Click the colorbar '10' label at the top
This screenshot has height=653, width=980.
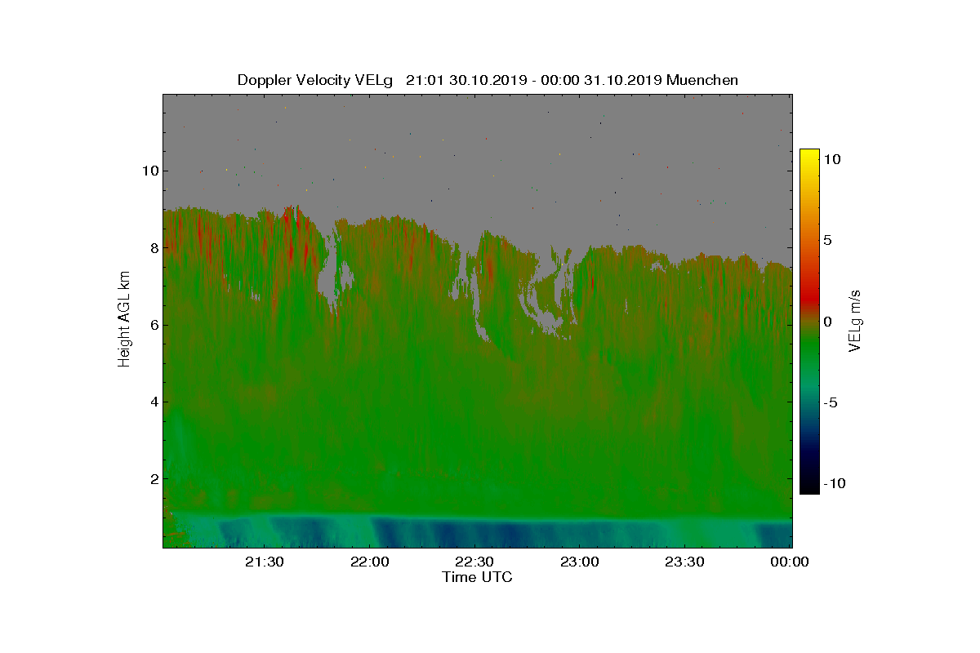click(x=831, y=160)
